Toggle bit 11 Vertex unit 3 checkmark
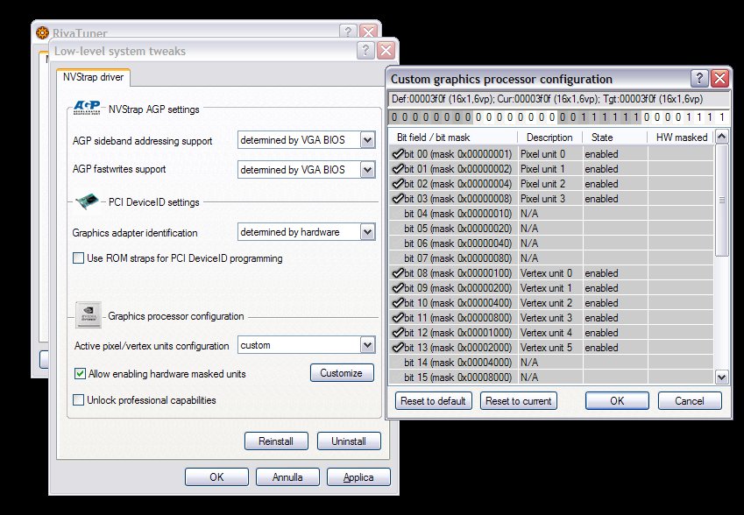 398,318
